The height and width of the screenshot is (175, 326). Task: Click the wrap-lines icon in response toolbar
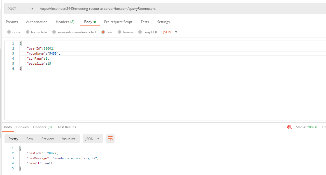click(x=110, y=138)
